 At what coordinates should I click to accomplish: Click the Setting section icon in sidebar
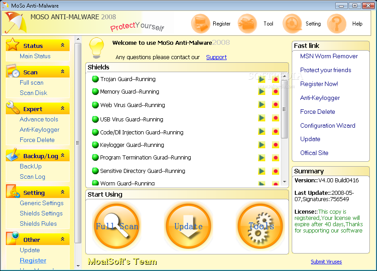[13, 191]
